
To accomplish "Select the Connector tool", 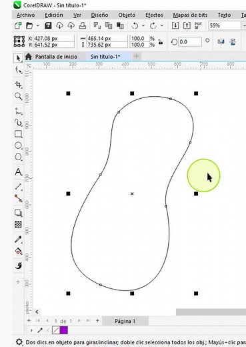I will pyautogui.click(x=18, y=198).
